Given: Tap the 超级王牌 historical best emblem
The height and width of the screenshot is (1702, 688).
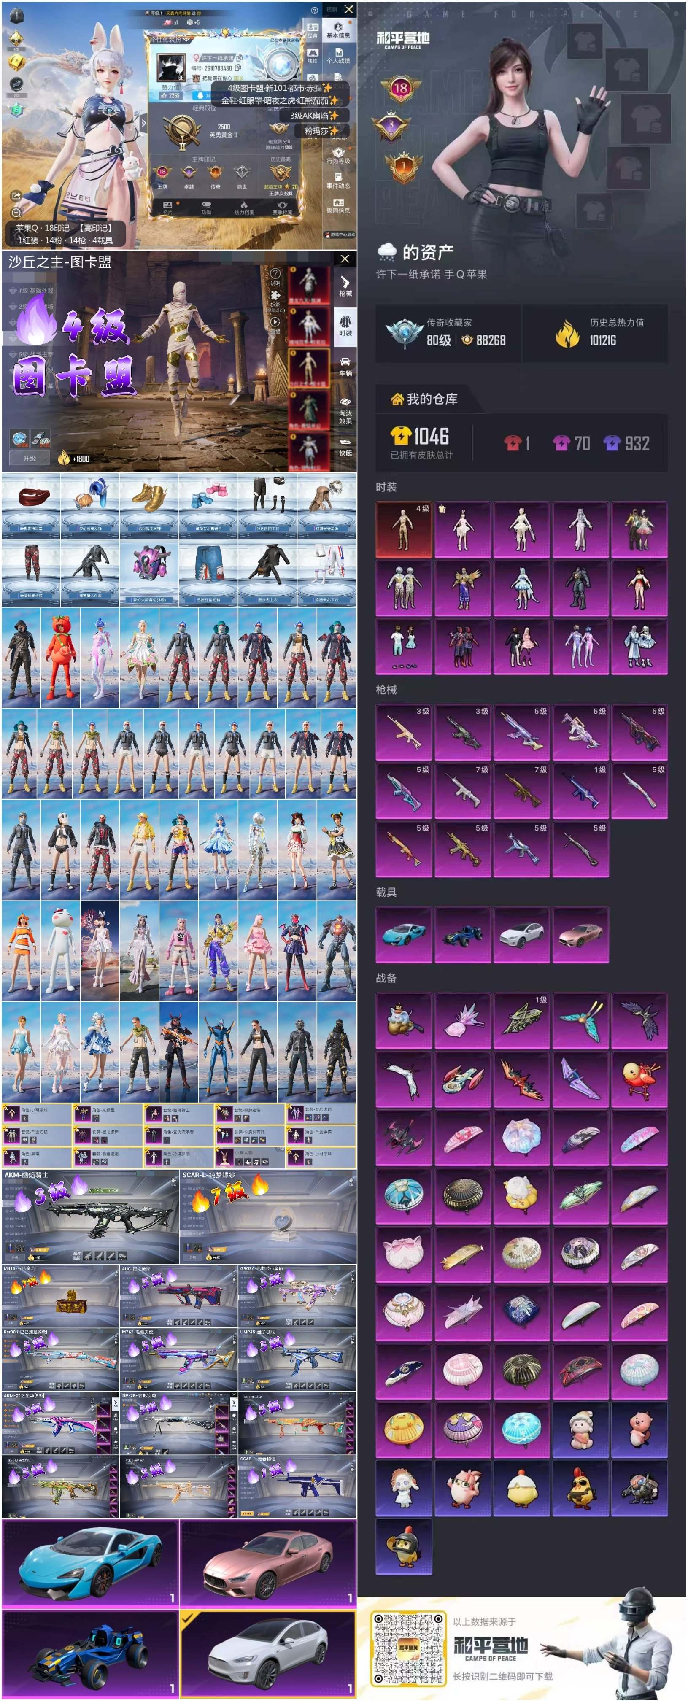Looking at the screenshot, I should (x=280, y=174).
